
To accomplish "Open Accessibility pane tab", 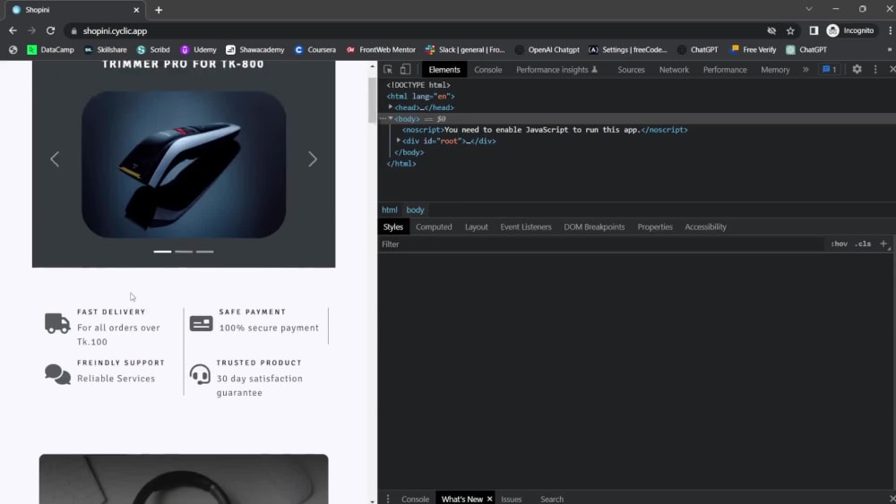I will point(705,226).
